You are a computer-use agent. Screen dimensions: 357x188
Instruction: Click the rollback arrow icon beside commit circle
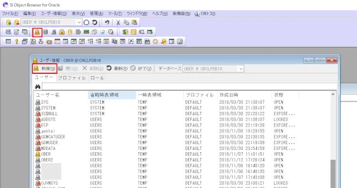pyautogui.click(x=95, y=22)
